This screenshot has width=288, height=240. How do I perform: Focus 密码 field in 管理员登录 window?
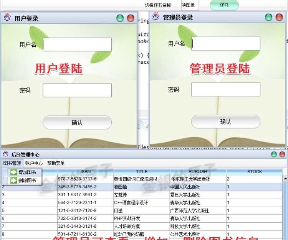tap(226, 89)
